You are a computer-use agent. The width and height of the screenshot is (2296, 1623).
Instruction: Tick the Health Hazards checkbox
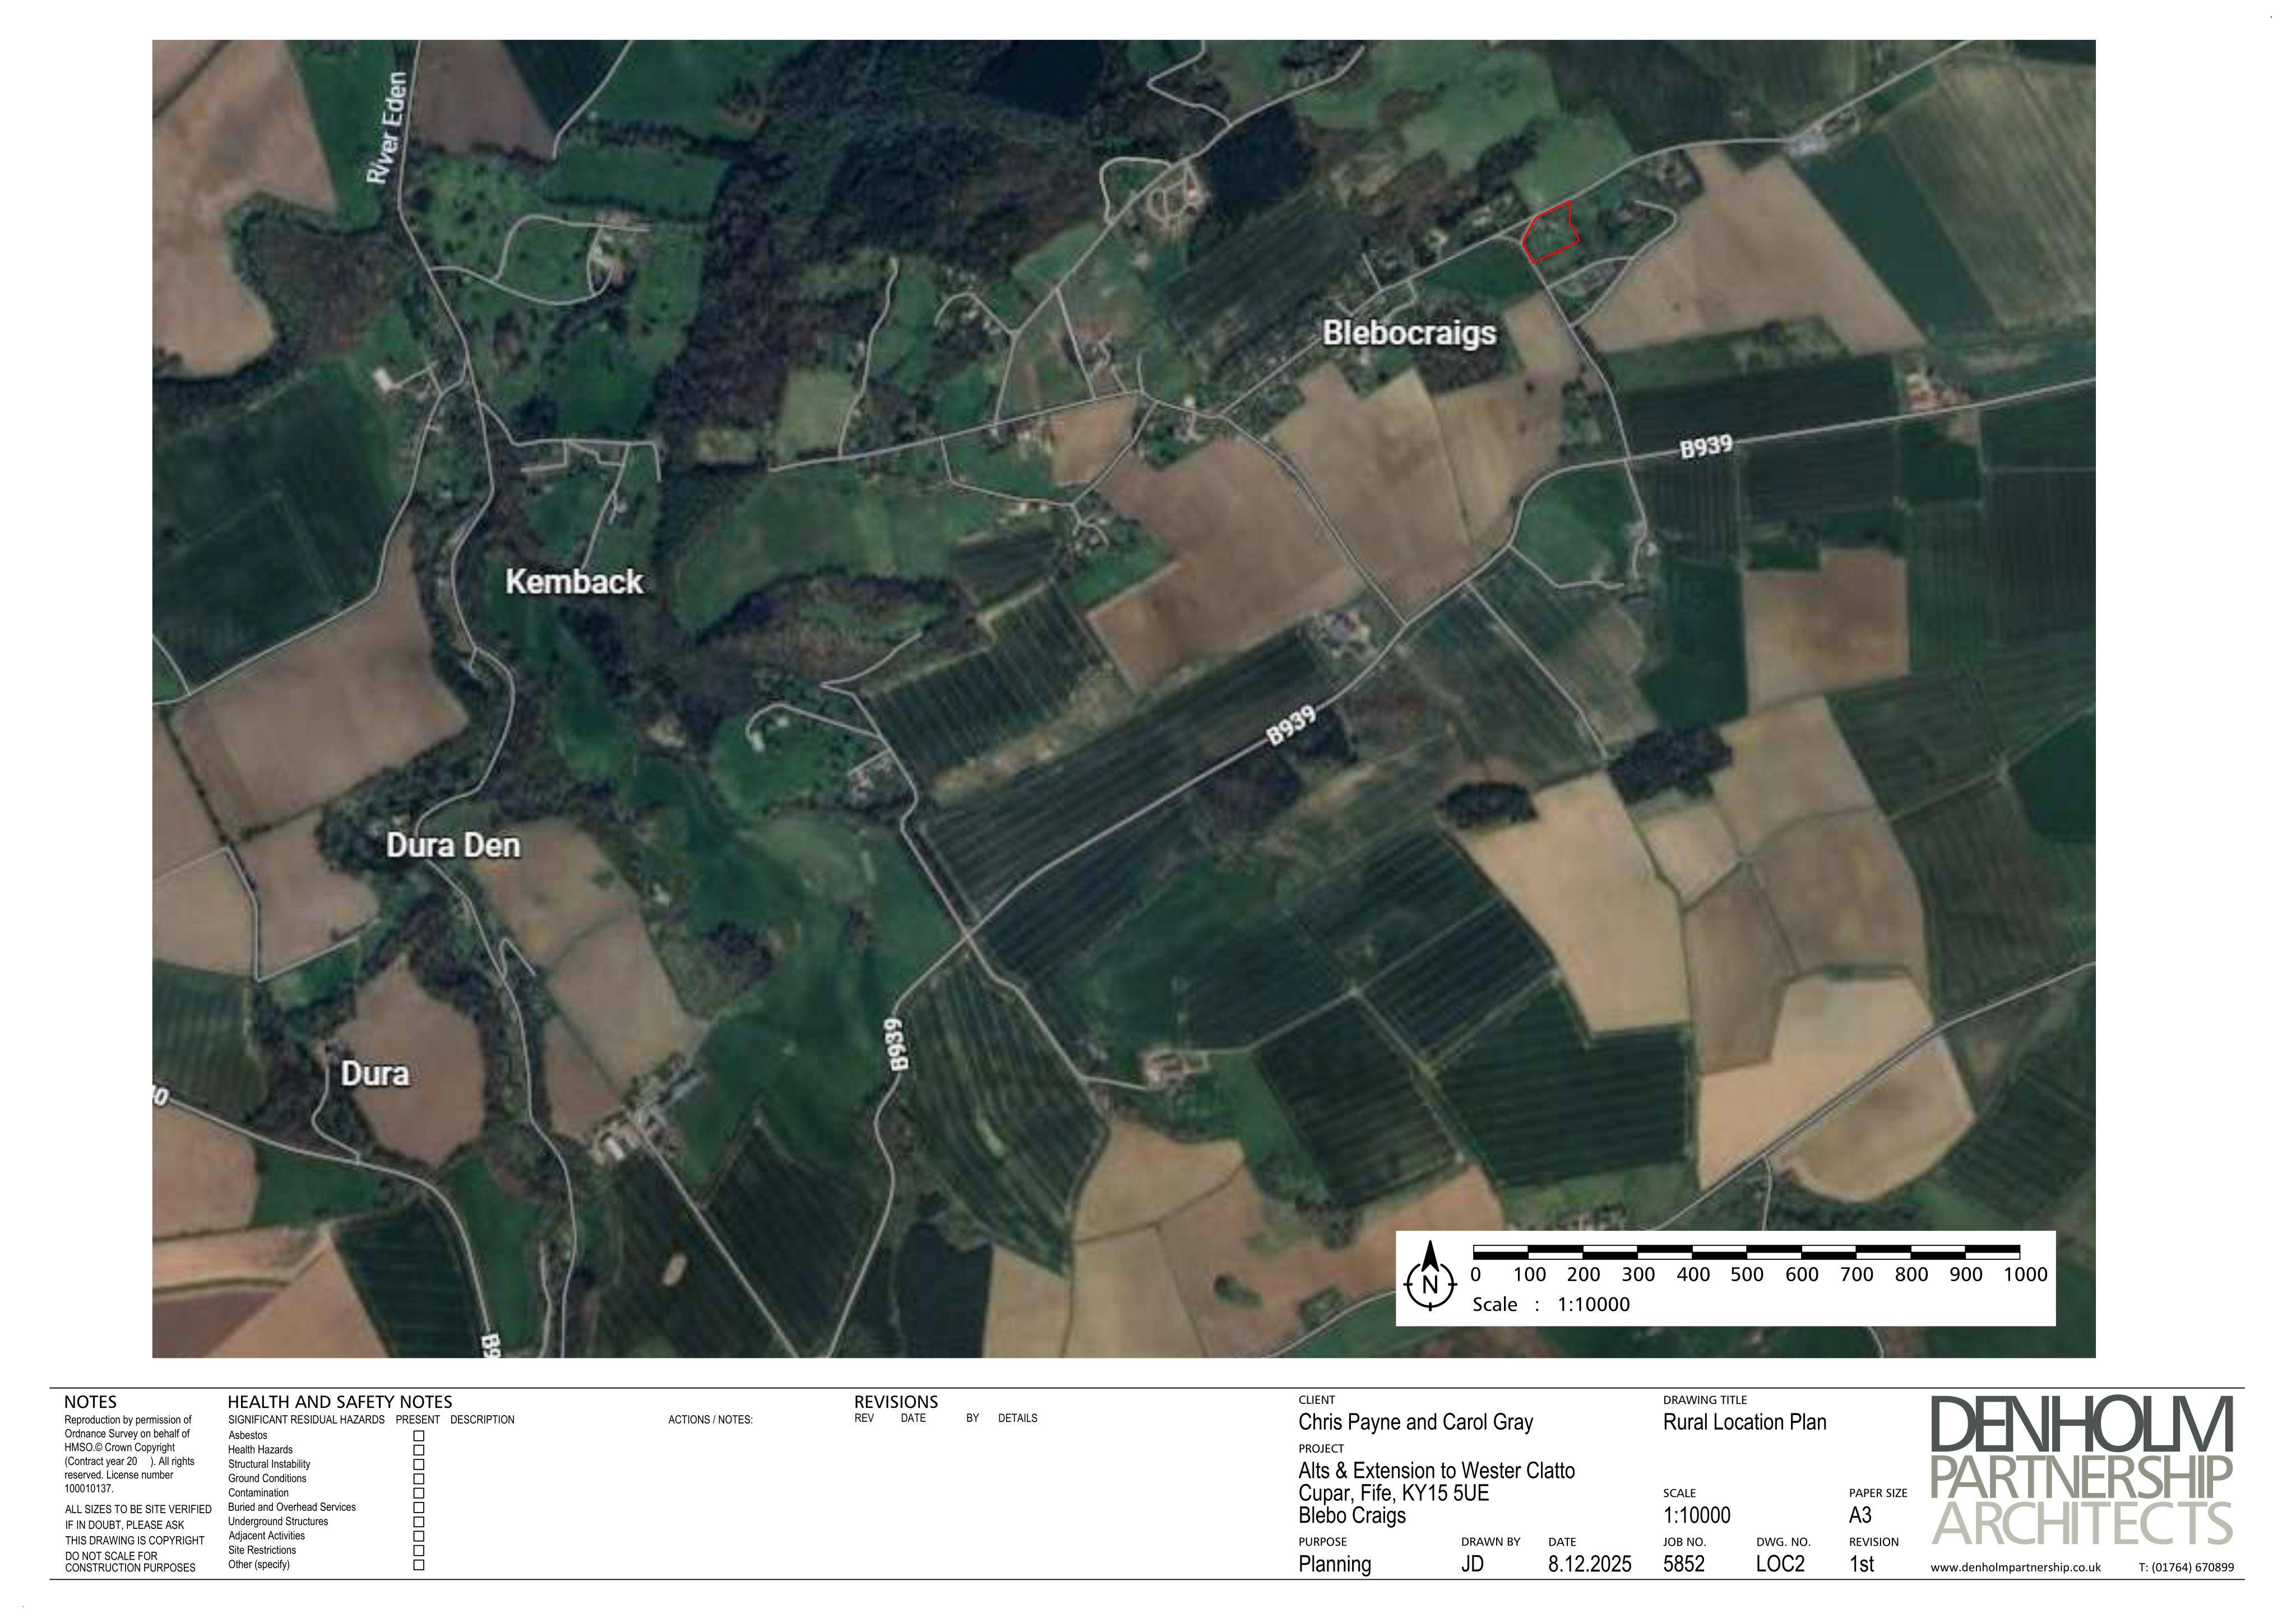tap(418, 1450)
